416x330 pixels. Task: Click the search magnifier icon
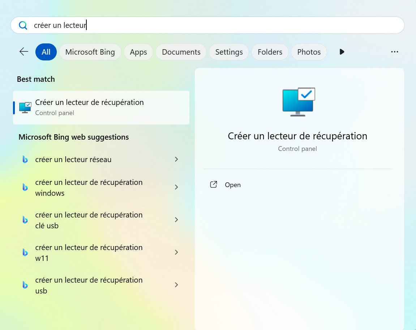(23, 25)
